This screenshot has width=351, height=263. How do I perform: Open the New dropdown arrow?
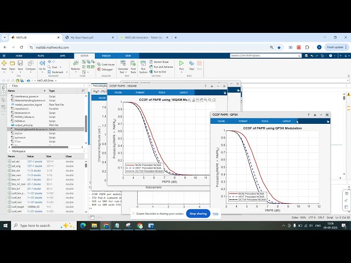click(4, 72)
